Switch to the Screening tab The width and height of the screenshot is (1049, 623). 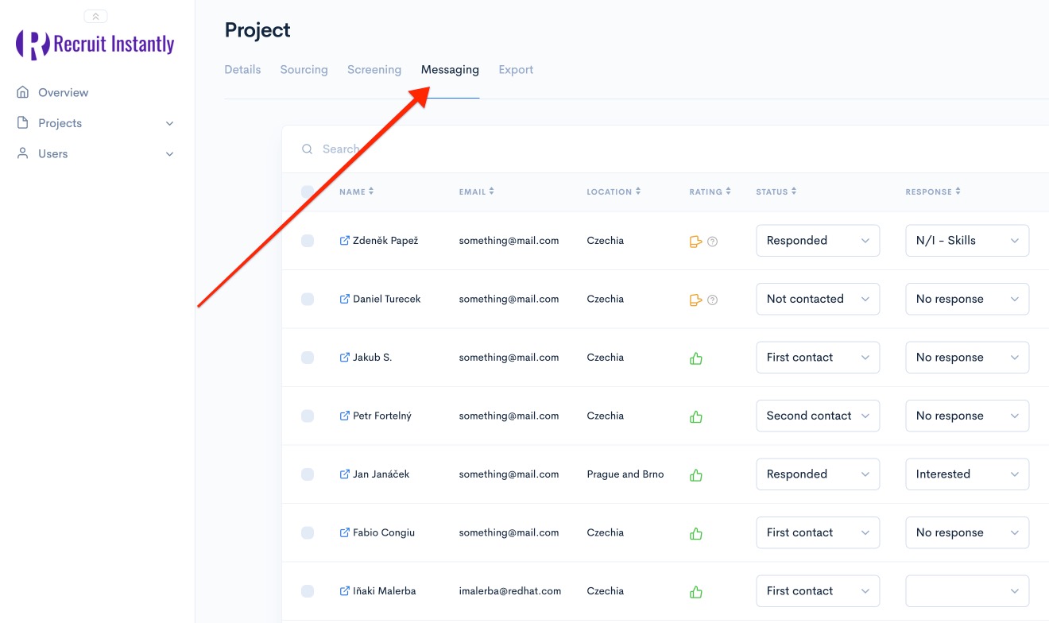tap(374, 70)
